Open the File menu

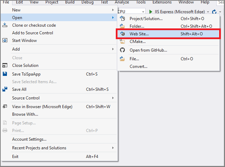tap(6, 2)
